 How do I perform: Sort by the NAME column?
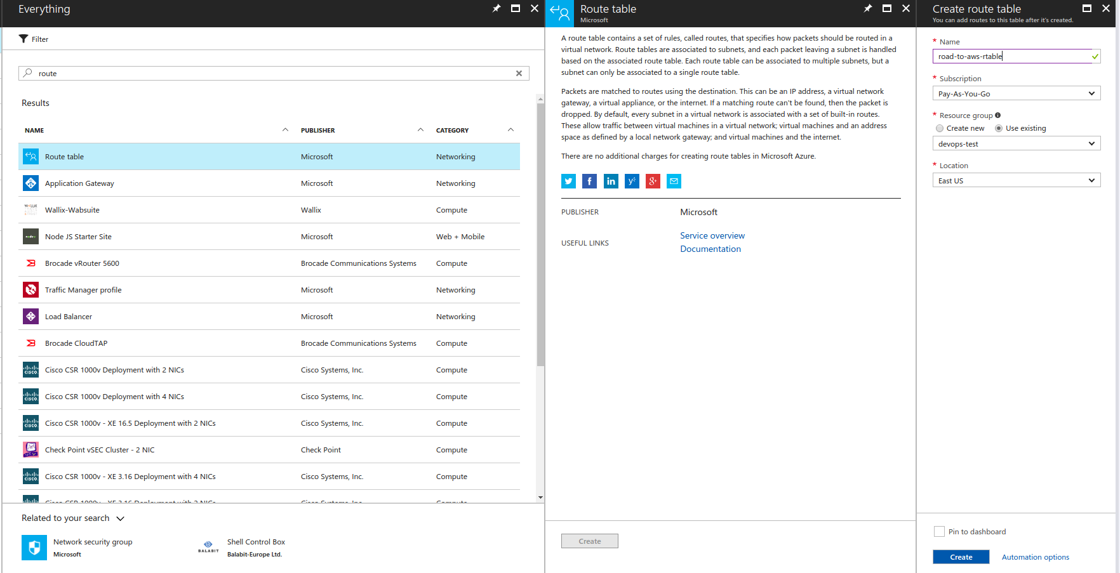tap(34, 130)
